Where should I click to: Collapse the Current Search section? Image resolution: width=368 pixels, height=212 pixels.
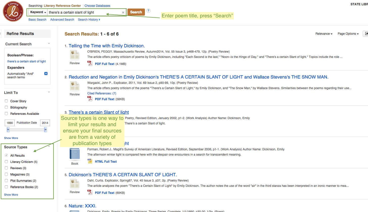pos(49,44)
